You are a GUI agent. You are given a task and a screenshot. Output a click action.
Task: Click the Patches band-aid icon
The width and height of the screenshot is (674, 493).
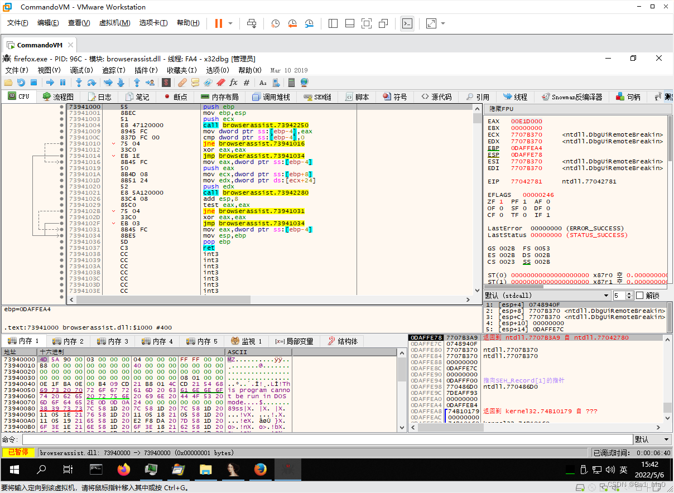(x=182, y=83)
